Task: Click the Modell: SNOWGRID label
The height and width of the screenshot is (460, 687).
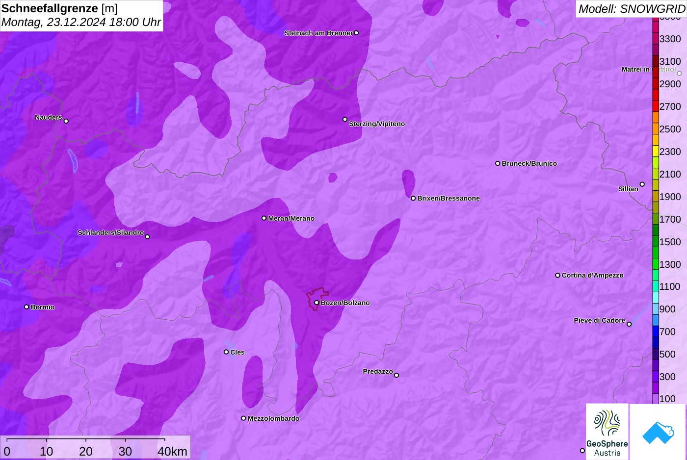Action: coord(632,9)
